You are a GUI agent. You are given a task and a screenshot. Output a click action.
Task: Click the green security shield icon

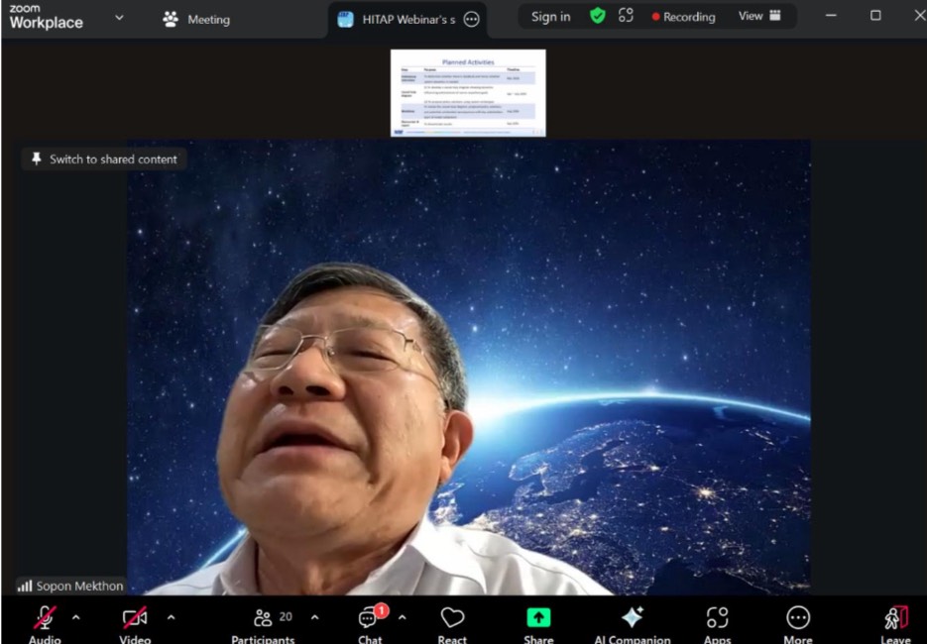597,16
